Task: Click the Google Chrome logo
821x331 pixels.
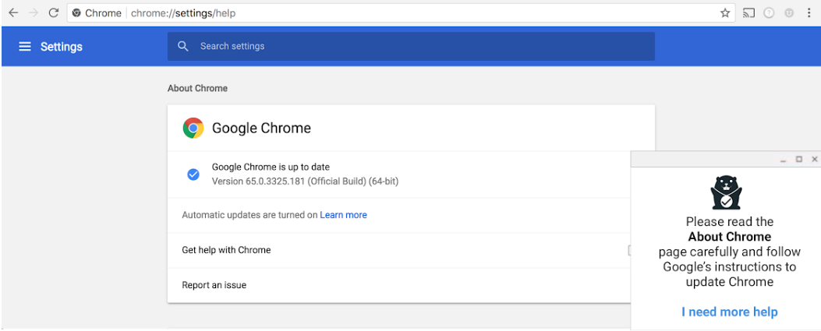Action: 193,128
